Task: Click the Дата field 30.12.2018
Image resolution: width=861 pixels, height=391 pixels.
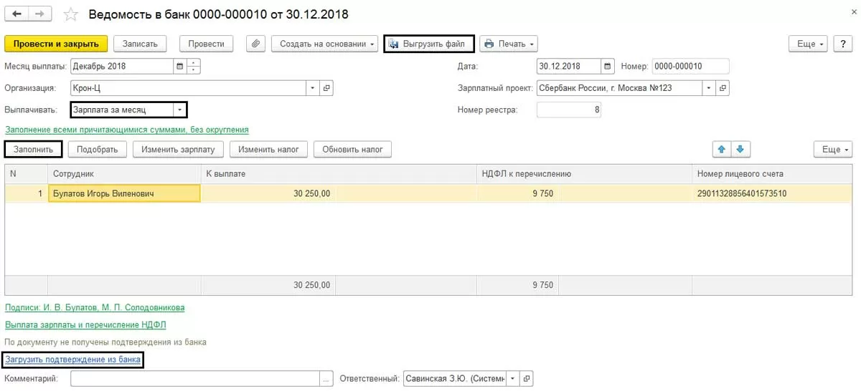Action: tap(569, 67)
